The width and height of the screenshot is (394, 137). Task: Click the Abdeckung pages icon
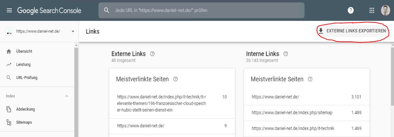click(9, 109)
